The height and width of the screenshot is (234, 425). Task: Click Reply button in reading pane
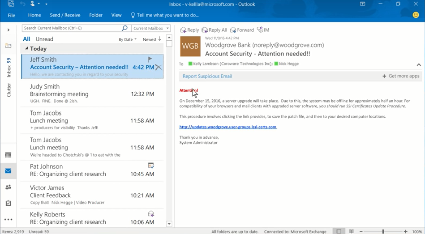[189, 30]
